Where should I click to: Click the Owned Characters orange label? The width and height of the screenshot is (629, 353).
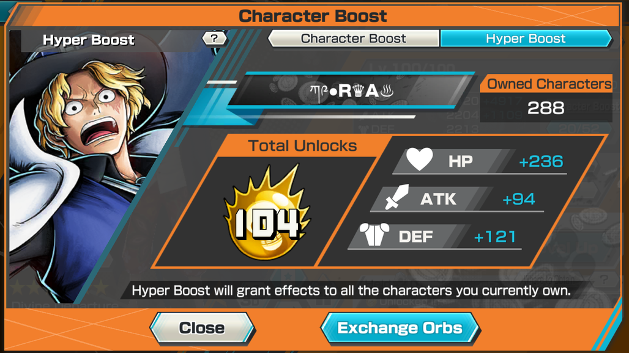click(549, 84)
